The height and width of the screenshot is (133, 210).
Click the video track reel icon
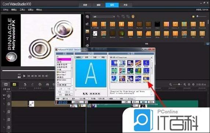tap(9, 96)
